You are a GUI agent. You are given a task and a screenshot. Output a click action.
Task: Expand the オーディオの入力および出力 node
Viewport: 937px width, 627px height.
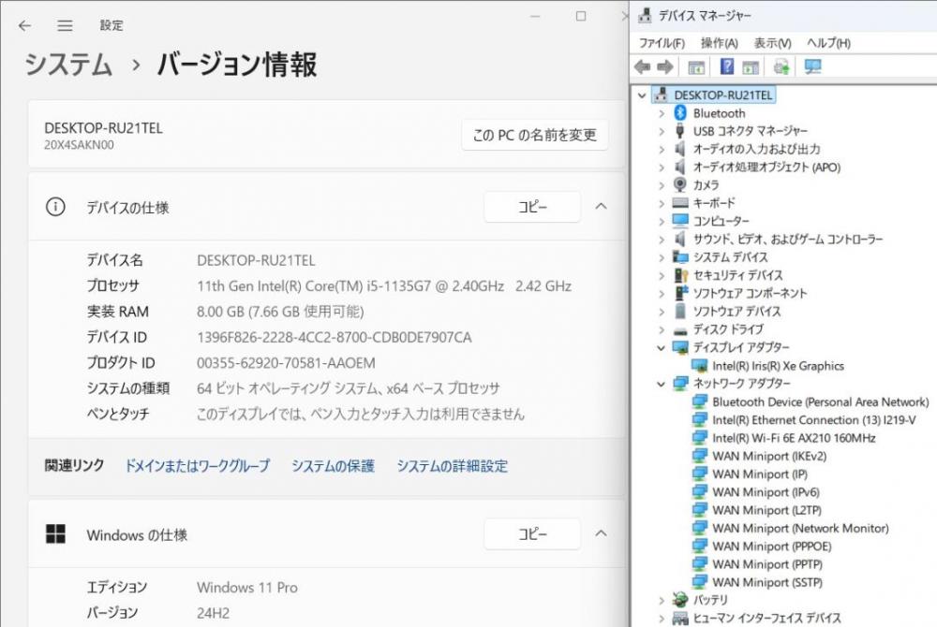[661, 149]
